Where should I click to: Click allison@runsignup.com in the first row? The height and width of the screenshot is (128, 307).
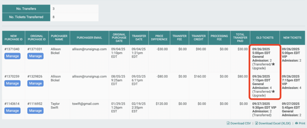point(89,49)
